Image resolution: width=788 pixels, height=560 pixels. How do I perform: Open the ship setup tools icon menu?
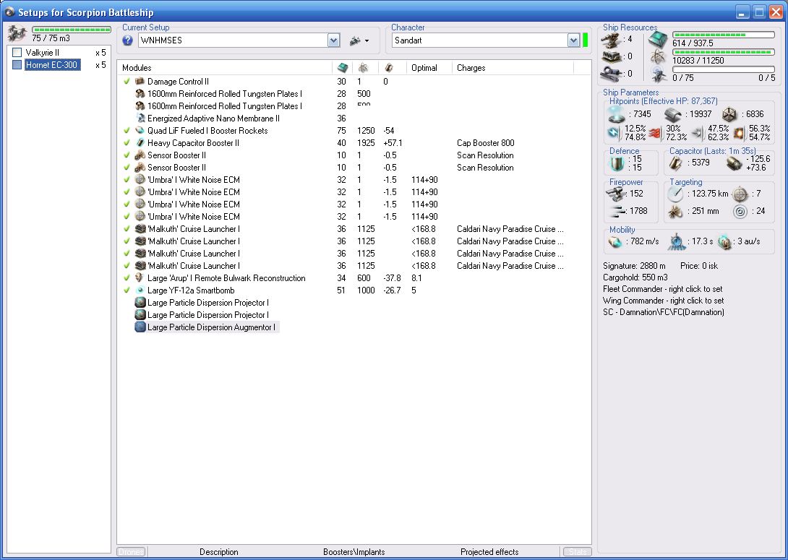pyautogui.click(x=359, y=40)
